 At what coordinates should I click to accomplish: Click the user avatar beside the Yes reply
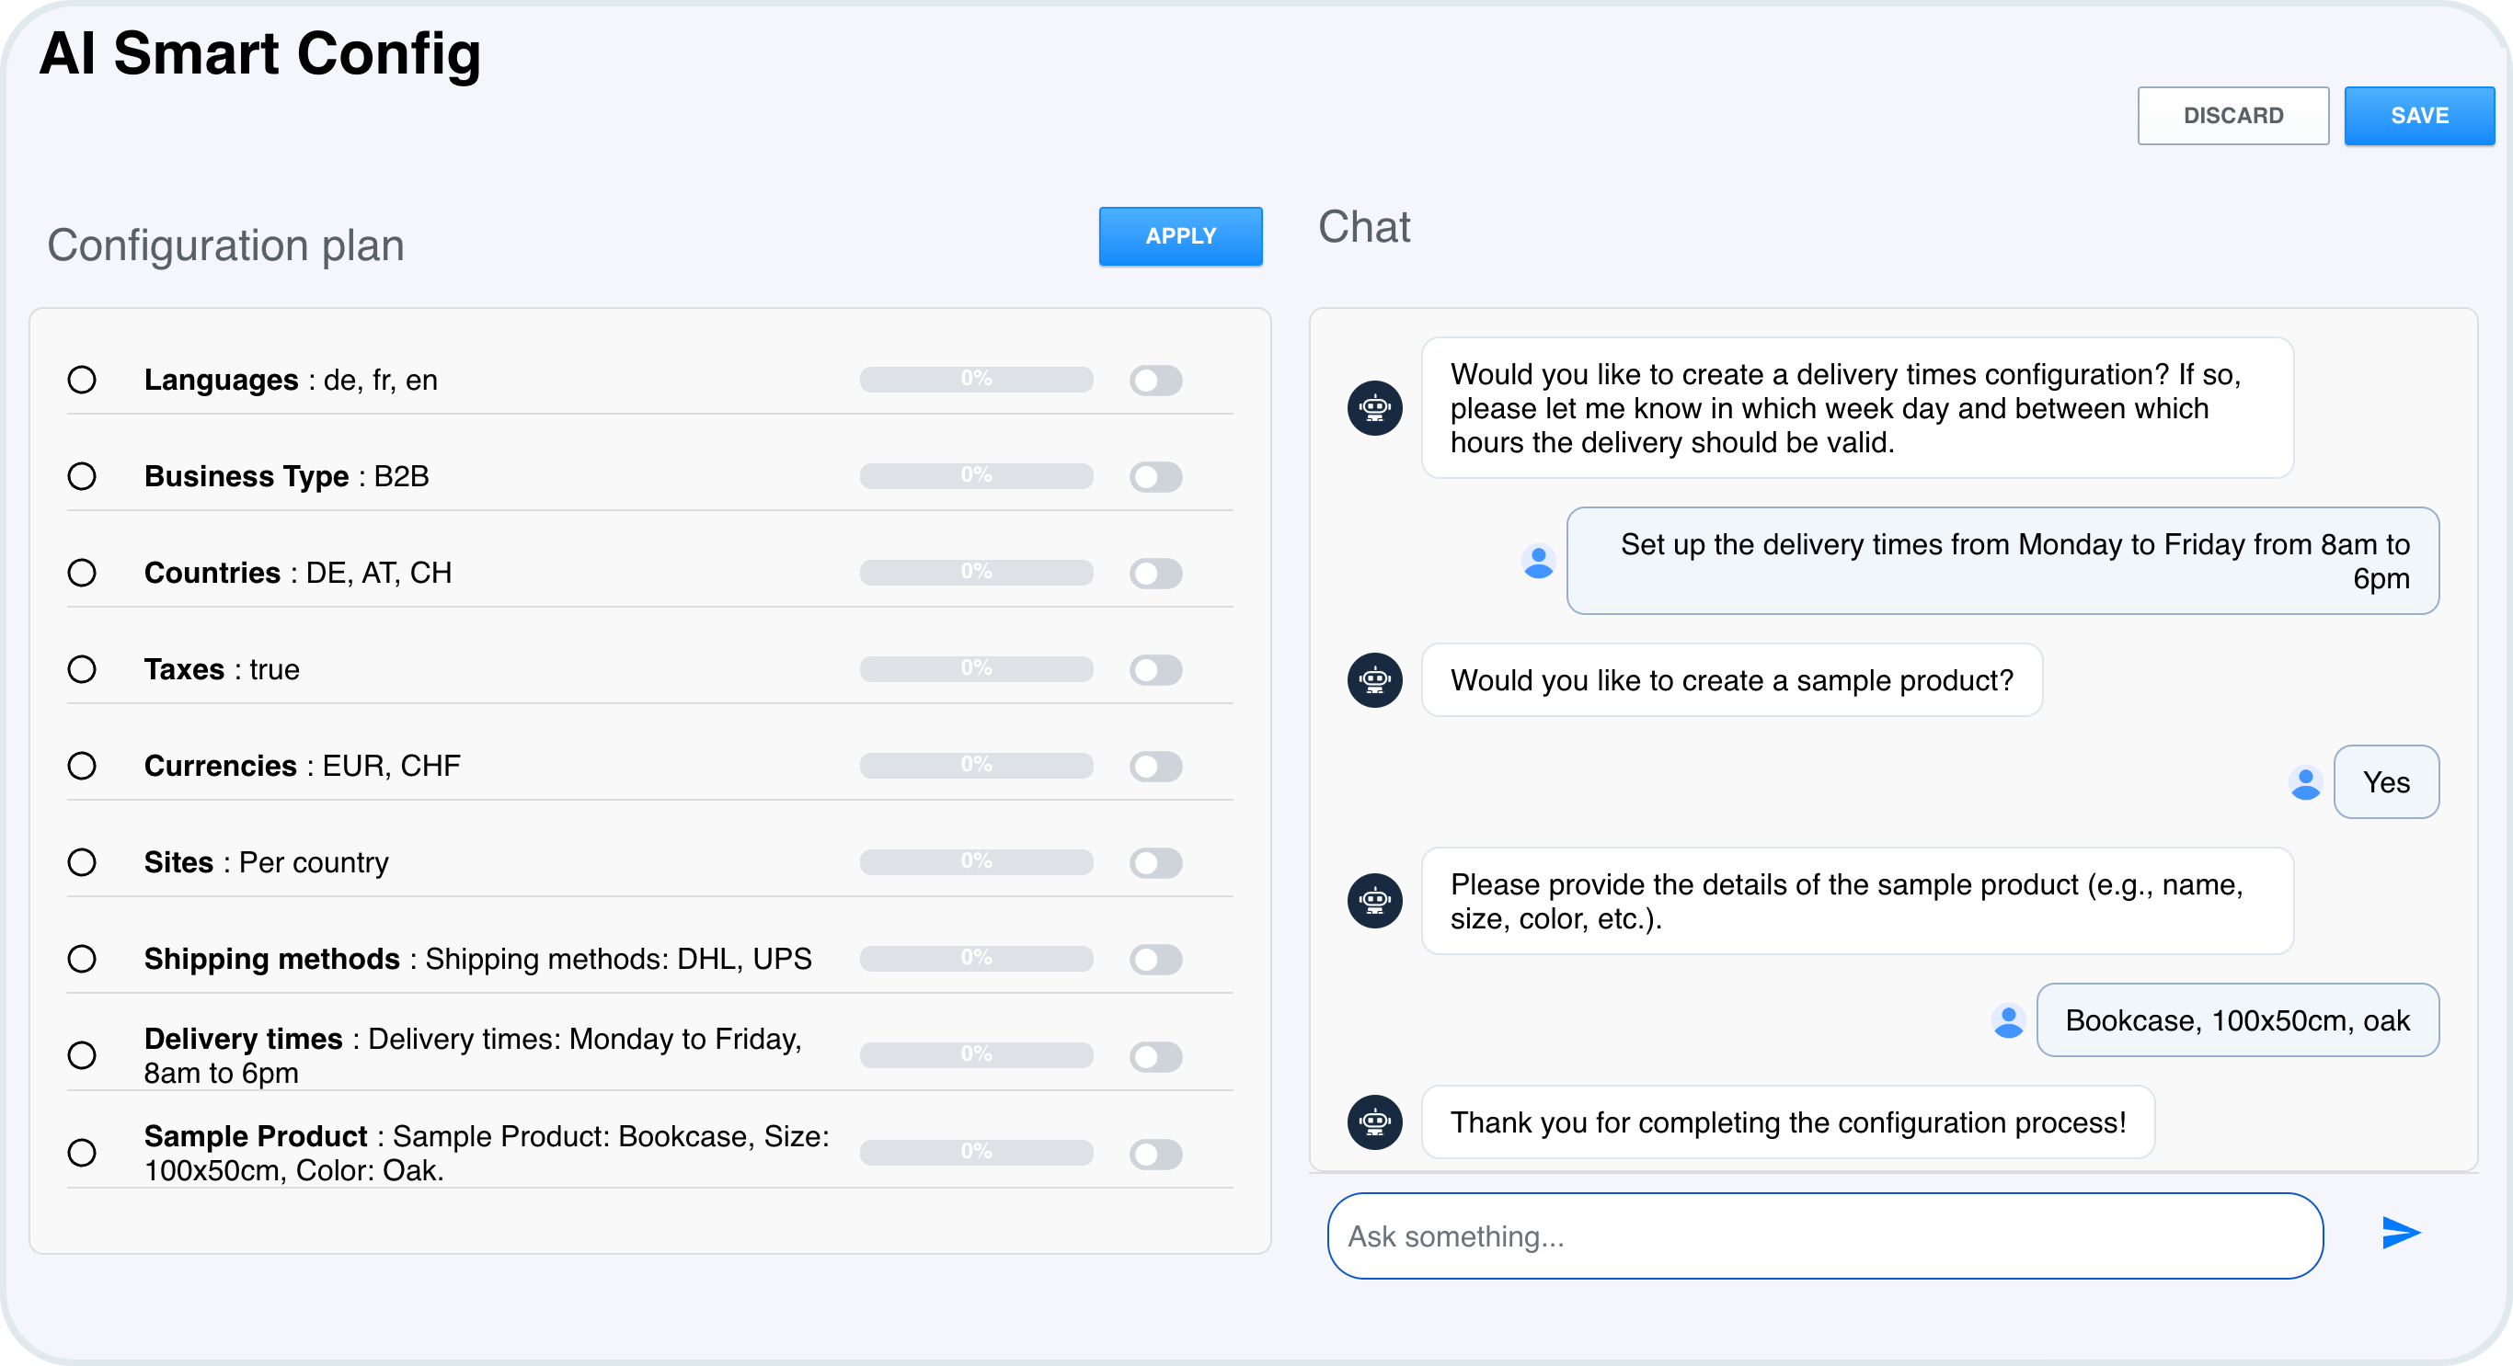tap(2305, 781)
